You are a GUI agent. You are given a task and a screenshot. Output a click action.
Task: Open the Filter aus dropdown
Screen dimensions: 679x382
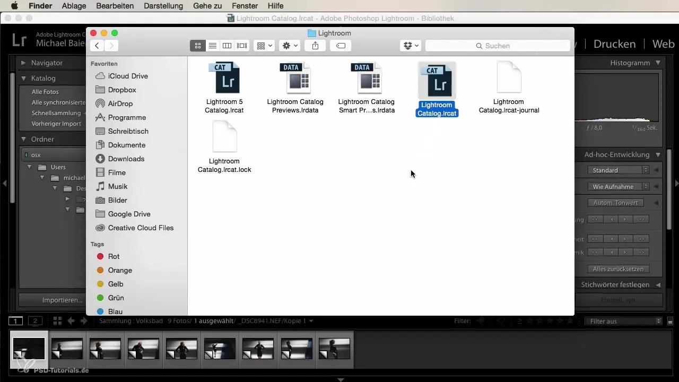tap(623, 321)
